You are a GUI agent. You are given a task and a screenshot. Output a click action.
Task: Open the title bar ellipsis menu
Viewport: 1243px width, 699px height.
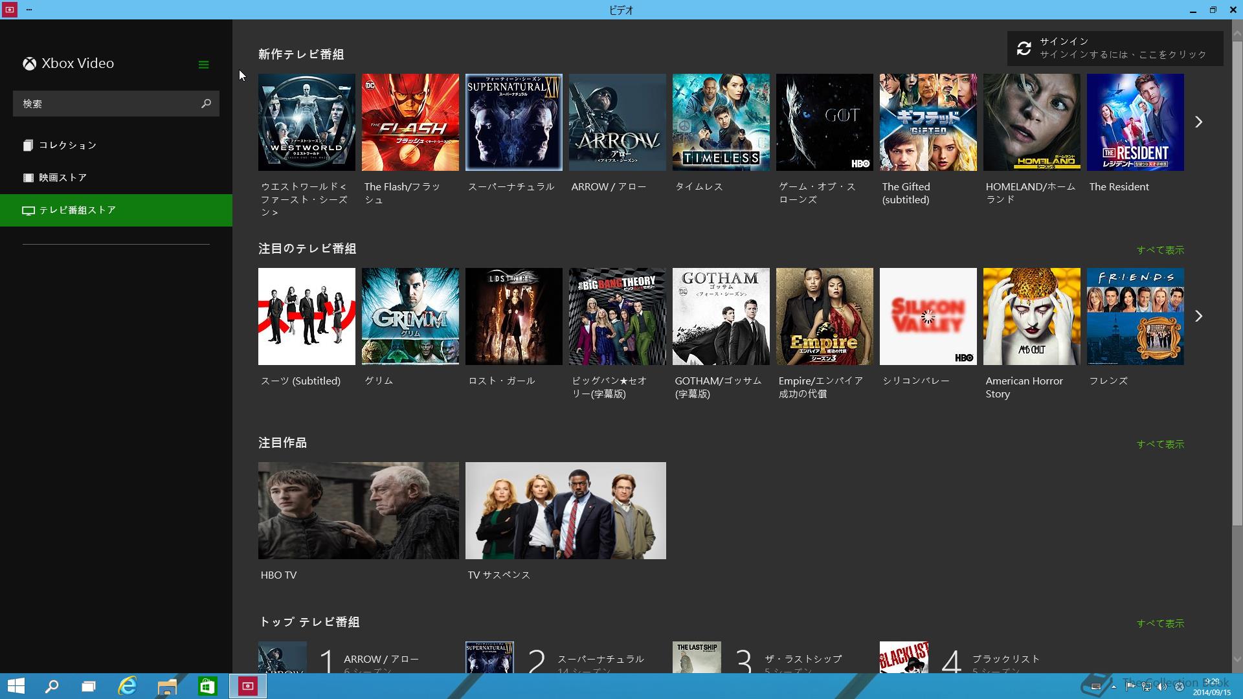(29, 10)
